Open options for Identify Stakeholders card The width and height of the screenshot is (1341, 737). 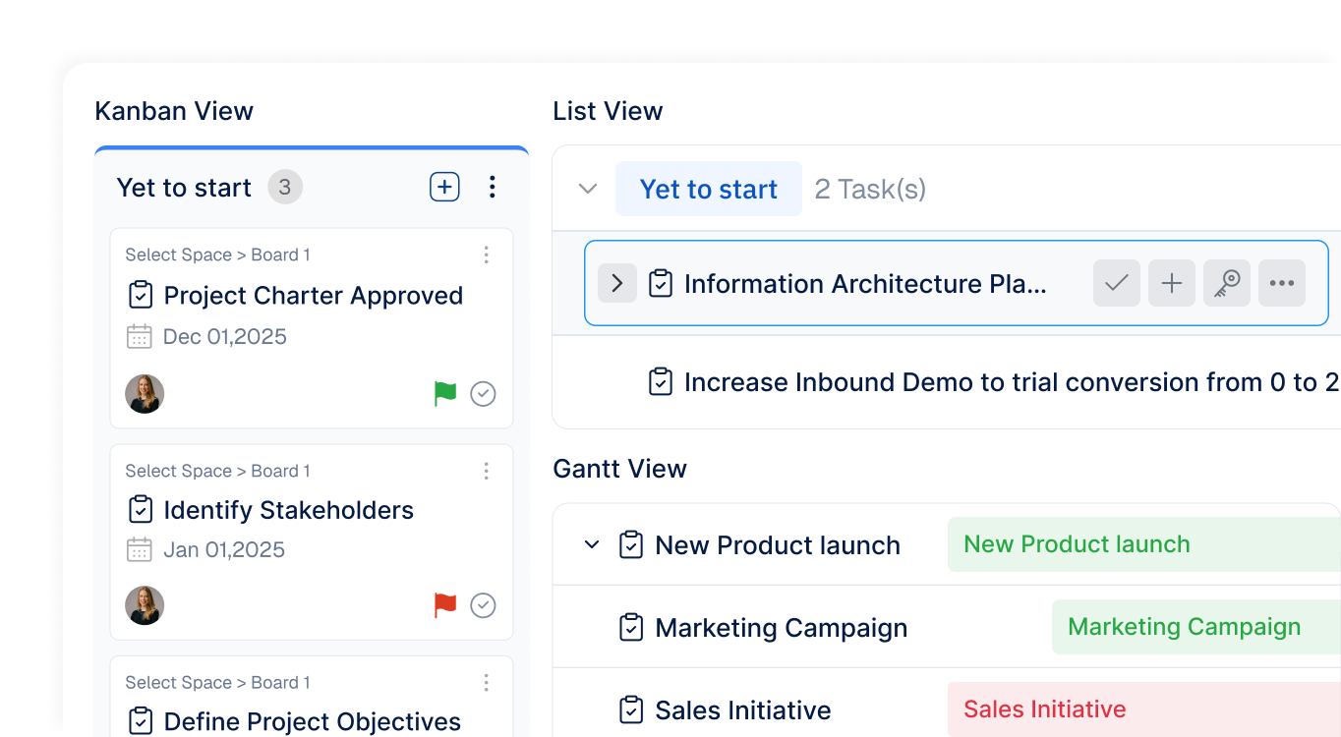click(x=486, y=472)
